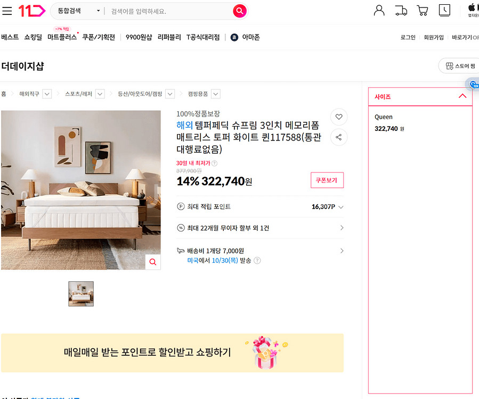
Task: Click the 쿠폰보기 button
Action: [x=327, y=180]
